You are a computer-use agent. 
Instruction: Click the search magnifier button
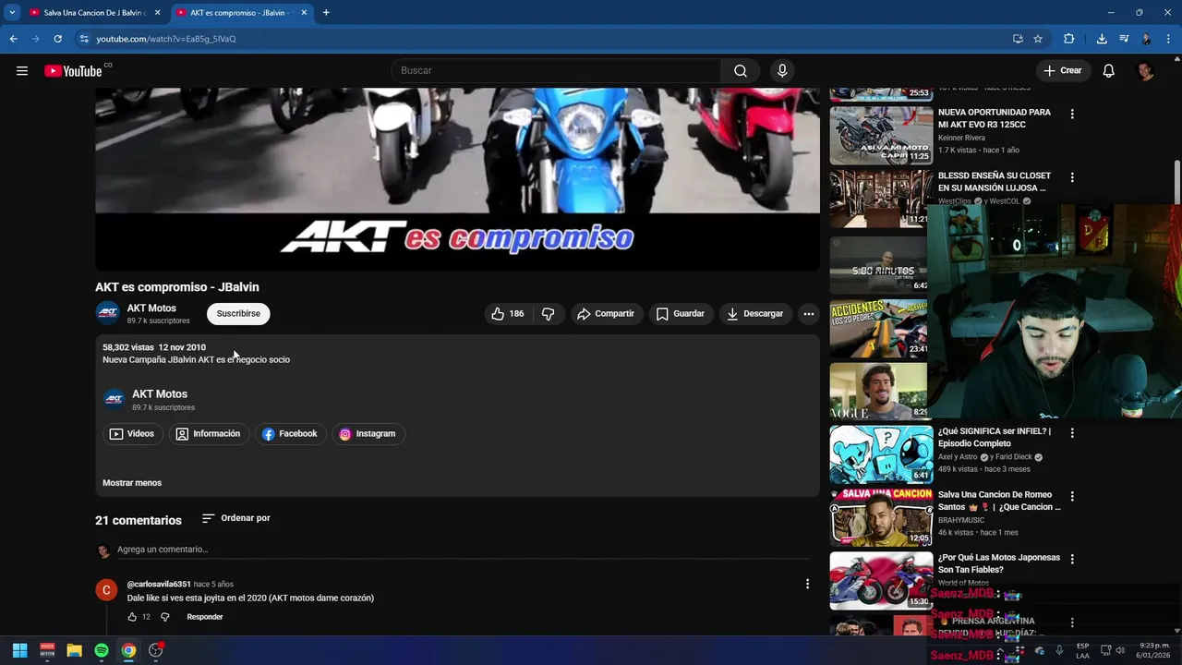(x=741, y=70)
